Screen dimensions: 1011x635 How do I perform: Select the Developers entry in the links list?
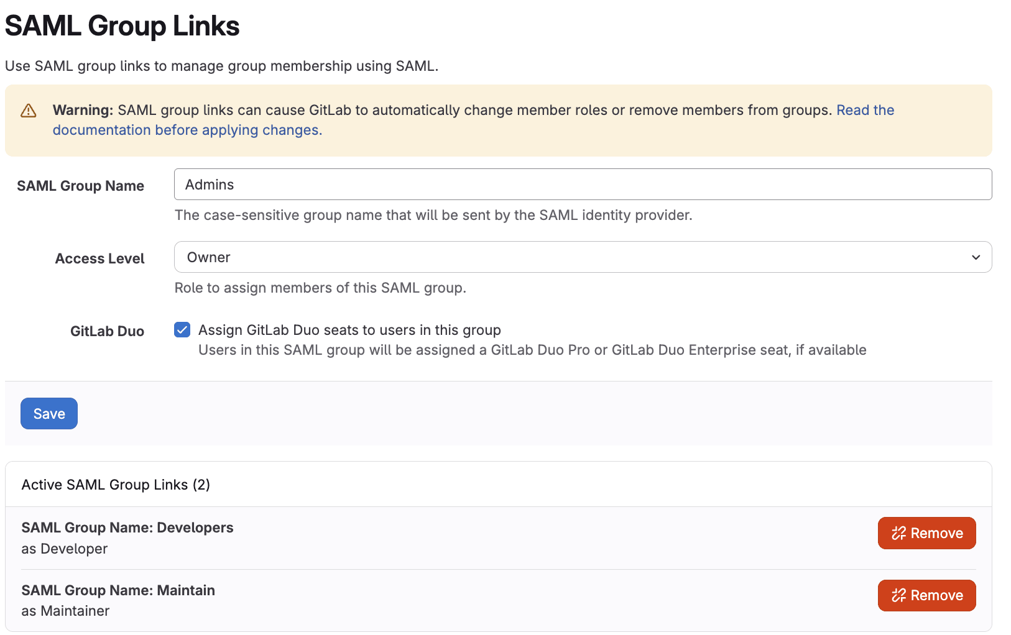pos(127,528)
